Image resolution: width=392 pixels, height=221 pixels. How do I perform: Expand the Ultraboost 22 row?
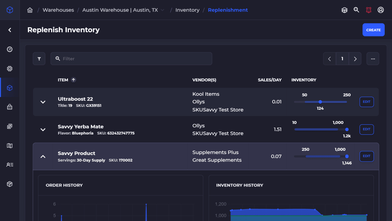coord(43,102)
